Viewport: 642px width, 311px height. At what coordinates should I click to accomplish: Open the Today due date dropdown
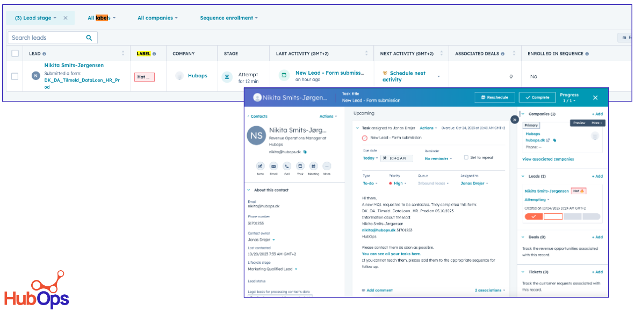tap(371, 158)
